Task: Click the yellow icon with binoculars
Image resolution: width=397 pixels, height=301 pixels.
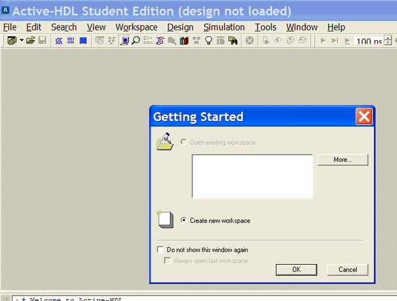Action: (x=233, y=41)
